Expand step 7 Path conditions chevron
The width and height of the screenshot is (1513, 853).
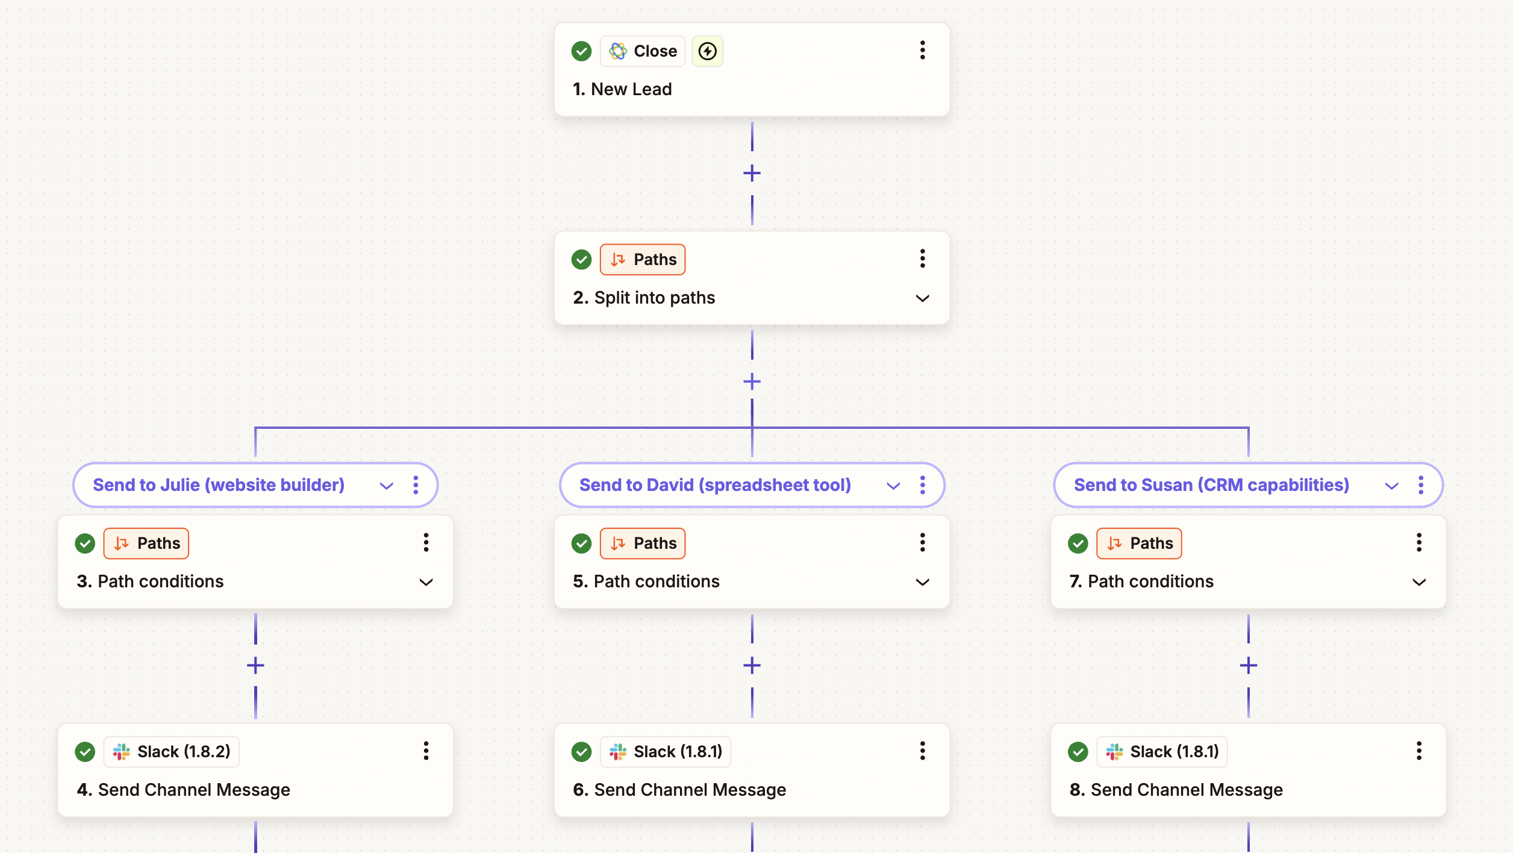tap(1419, 582)
